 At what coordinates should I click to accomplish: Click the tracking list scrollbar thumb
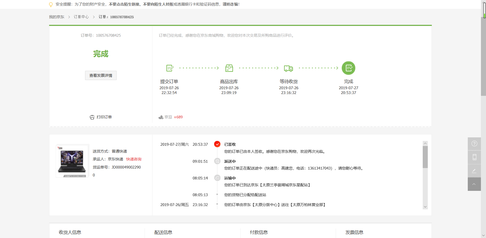point(425,157)
